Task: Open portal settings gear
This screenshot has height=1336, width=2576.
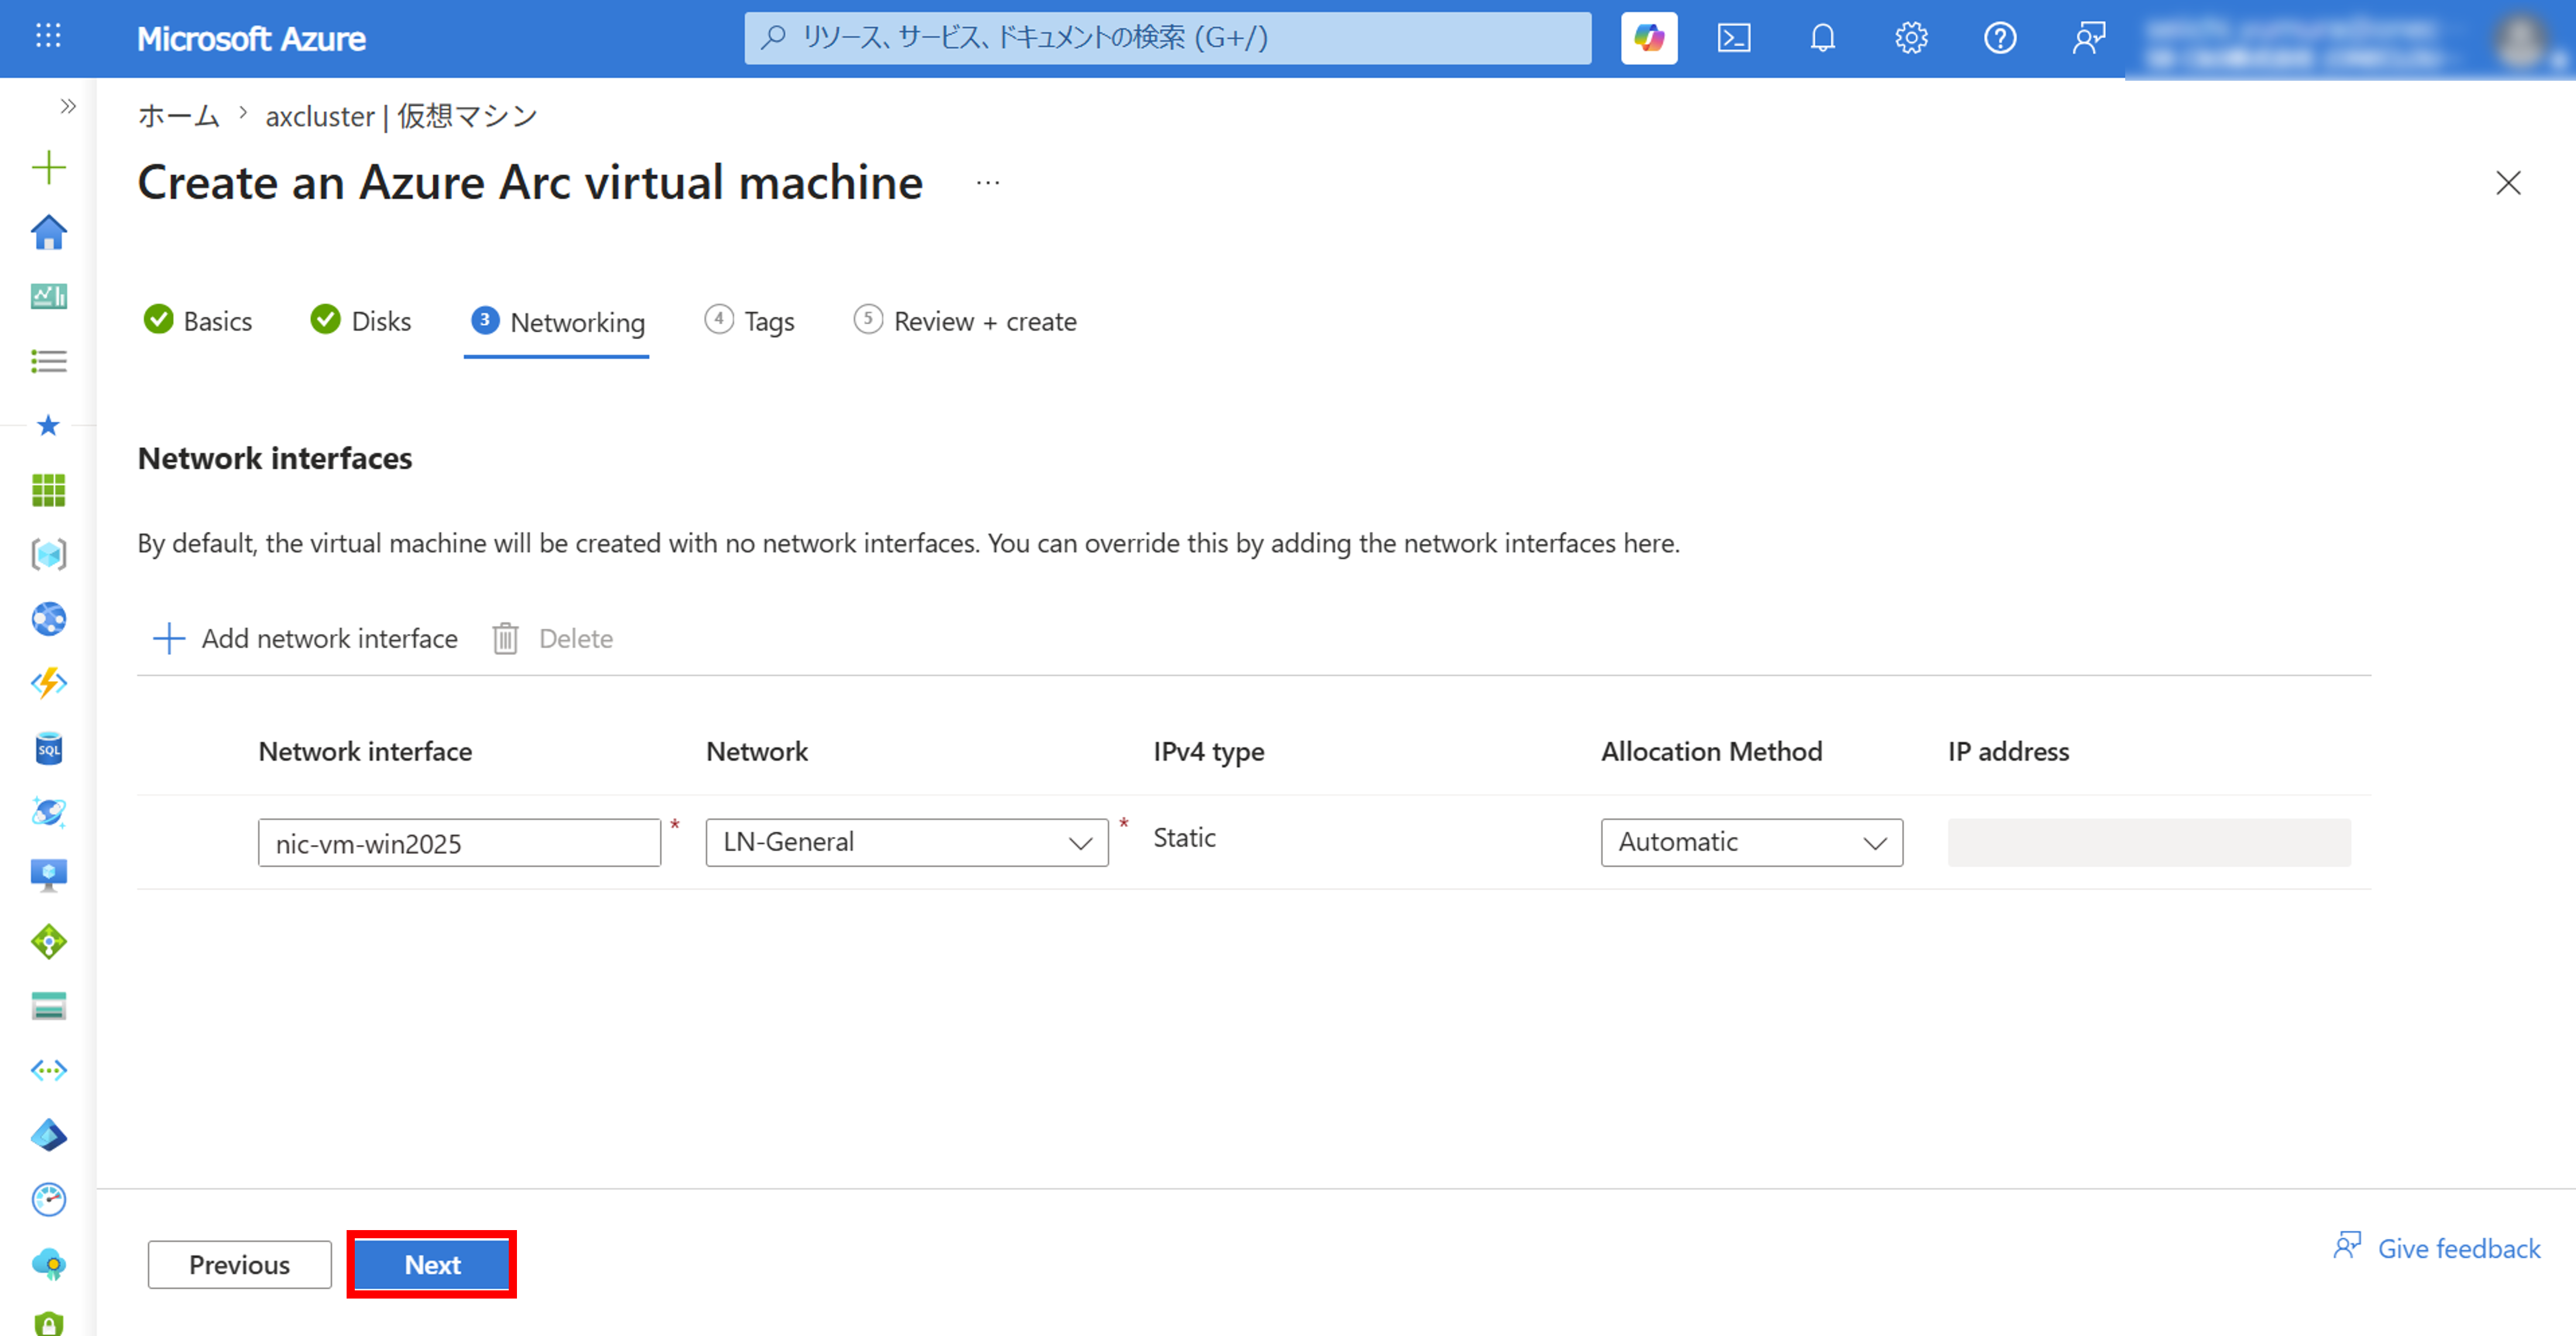Action: (1911, 38)
